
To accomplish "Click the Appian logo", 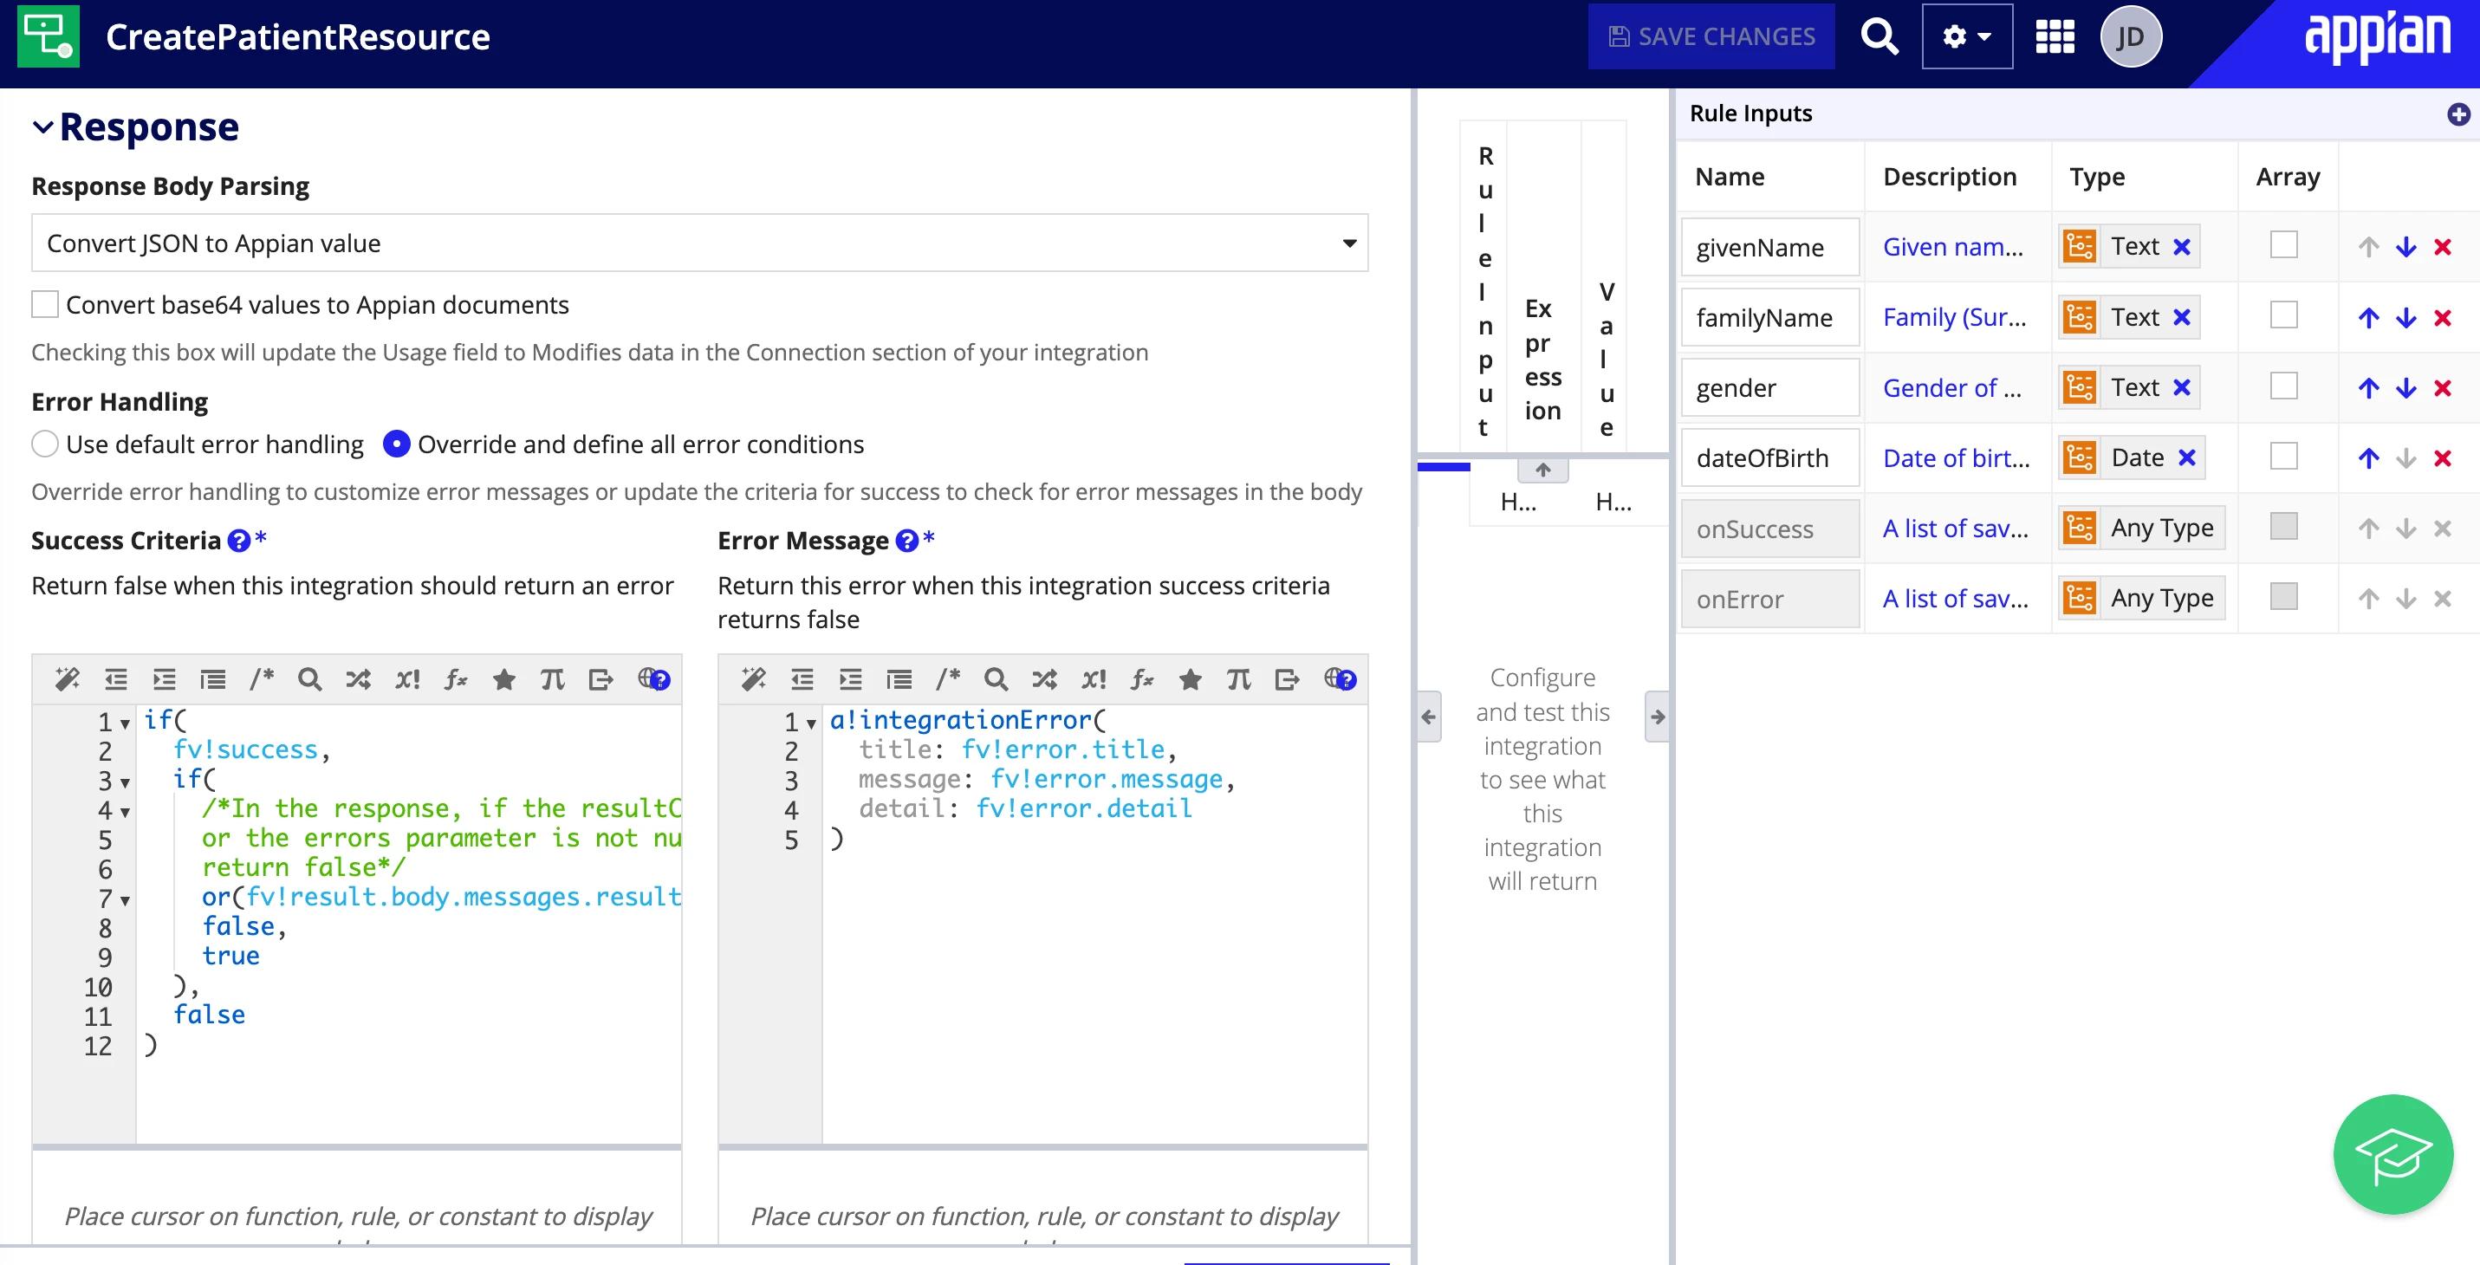I will coord(2376,36).
